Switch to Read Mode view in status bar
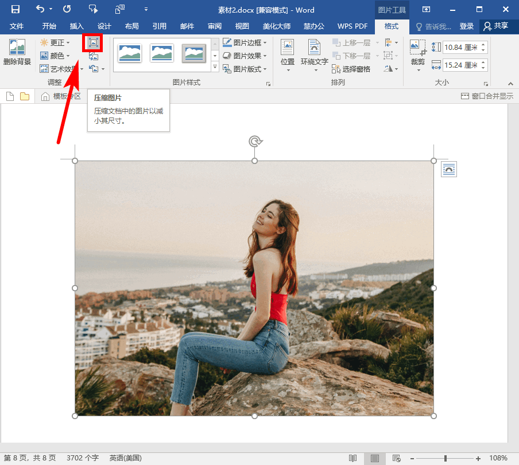Viewport: 519px width, 465px height. (353, 458)
